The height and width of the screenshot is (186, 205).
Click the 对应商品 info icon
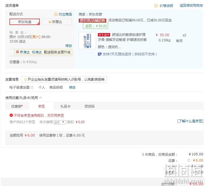56,14
